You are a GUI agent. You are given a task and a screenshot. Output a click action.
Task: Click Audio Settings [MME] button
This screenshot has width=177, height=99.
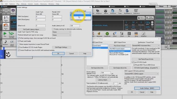pos(147,88)
